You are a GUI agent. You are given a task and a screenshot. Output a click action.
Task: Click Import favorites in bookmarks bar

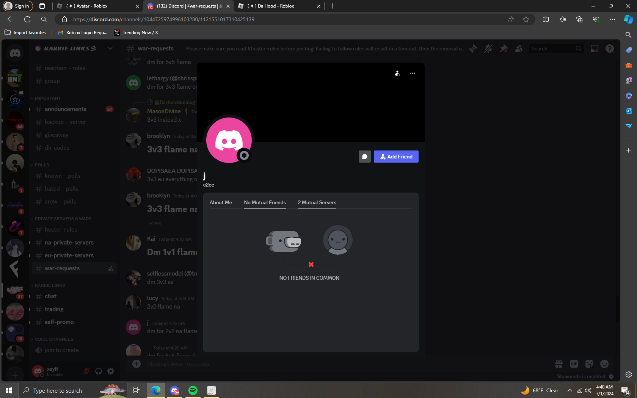pyautogui.click(x=25, y=33)
